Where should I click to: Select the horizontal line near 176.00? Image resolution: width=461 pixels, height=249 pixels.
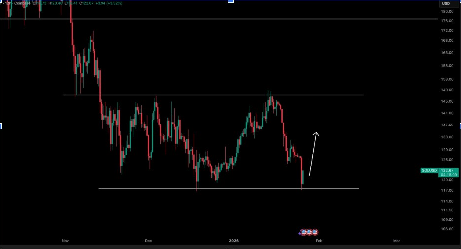click(x=219, y=19)
